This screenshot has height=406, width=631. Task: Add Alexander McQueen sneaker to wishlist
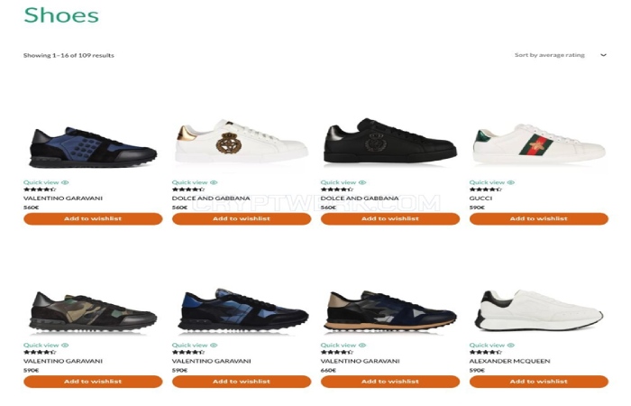point(539,382)
